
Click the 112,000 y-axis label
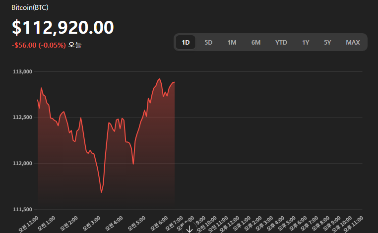22,164
